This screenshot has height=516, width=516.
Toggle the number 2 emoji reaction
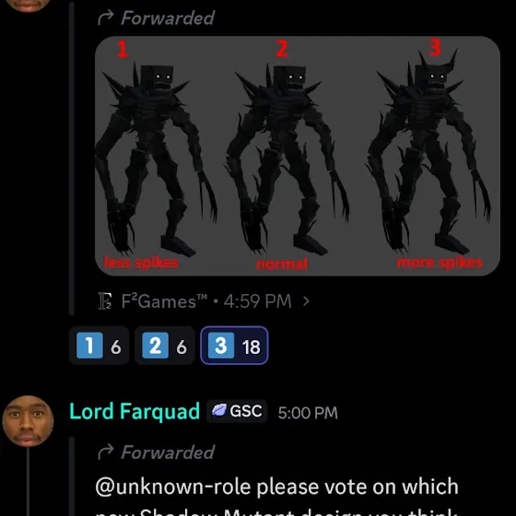(x=165, y=346)
